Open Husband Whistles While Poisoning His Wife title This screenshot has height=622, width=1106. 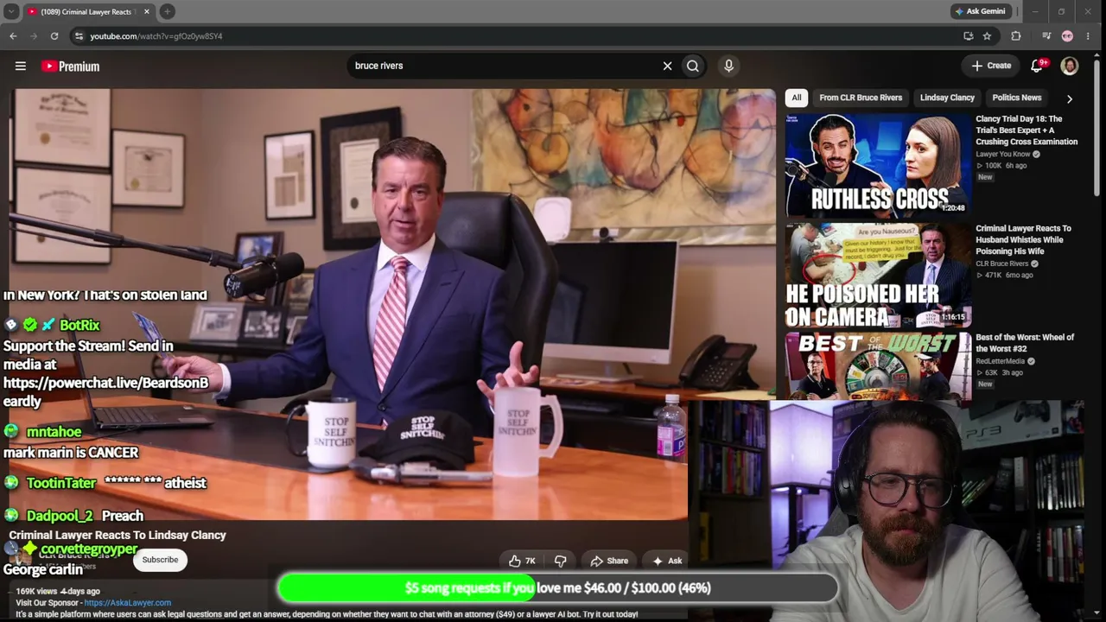click(1023, 240)
